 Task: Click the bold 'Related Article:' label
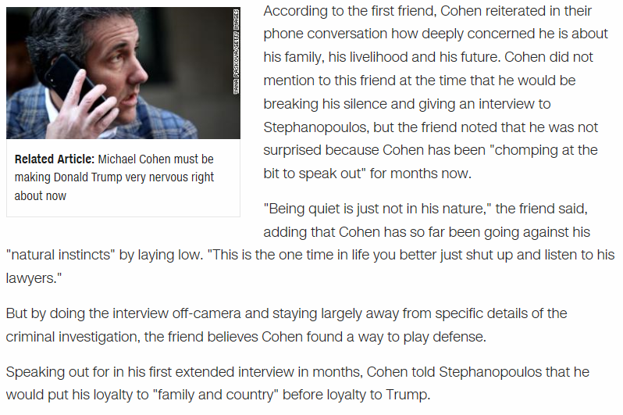point(55,159)
